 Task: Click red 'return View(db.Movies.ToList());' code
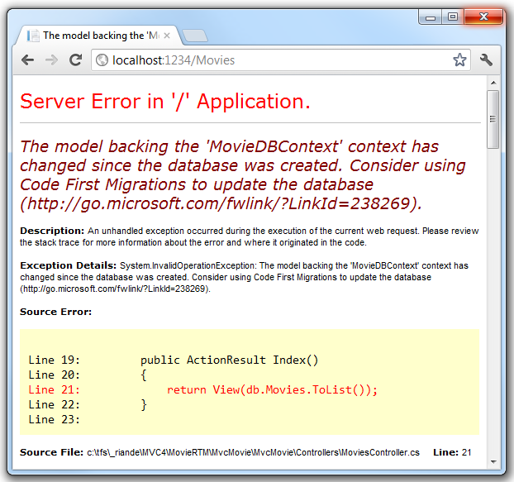272,390
